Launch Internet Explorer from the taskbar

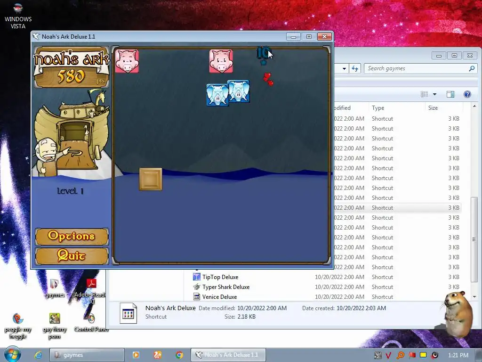point(38,355)
